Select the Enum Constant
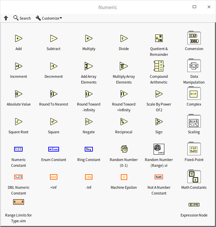216x227 pixels. (54, 149)
